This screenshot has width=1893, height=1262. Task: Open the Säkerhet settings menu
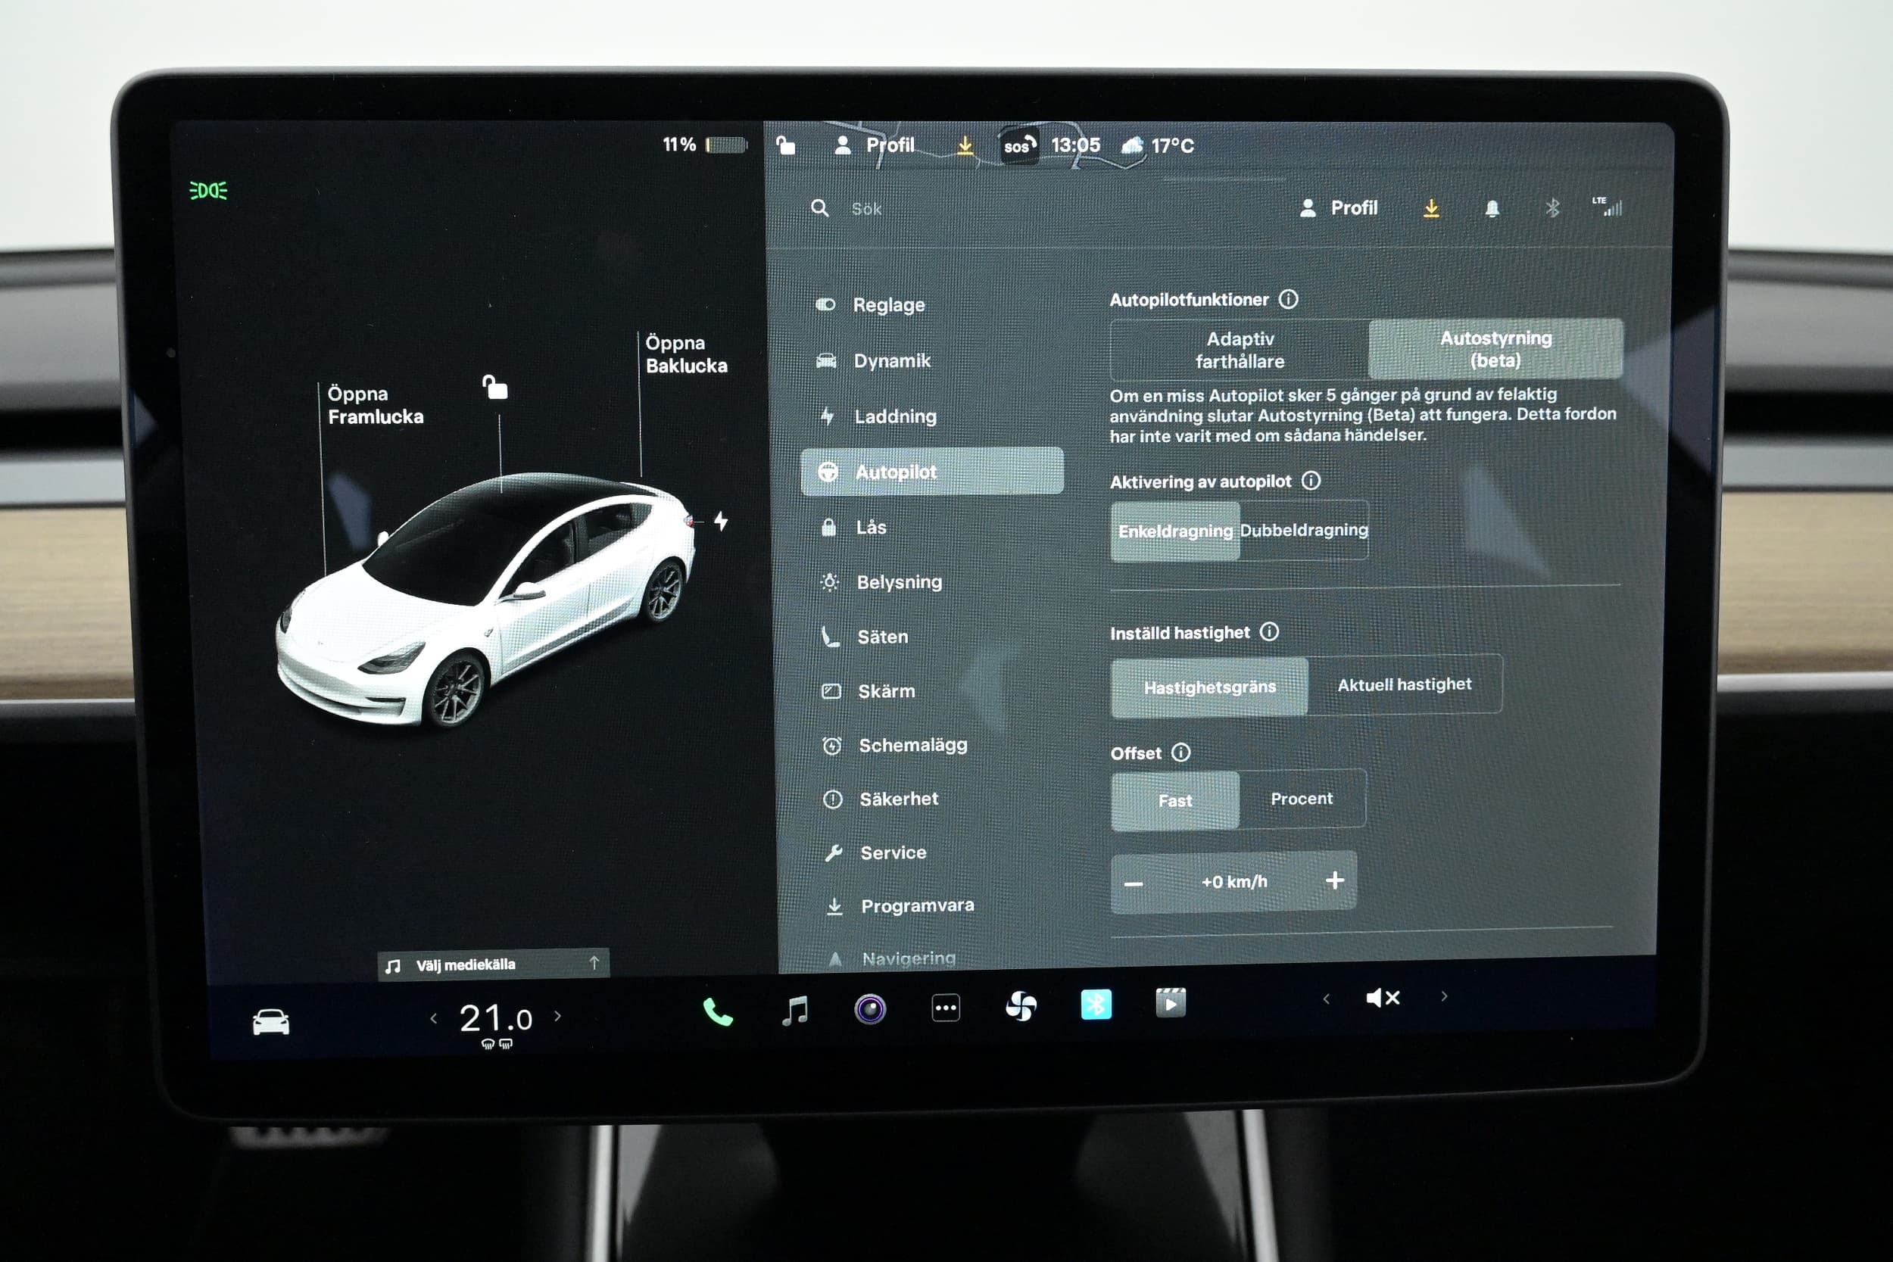(x=880, y=799)
